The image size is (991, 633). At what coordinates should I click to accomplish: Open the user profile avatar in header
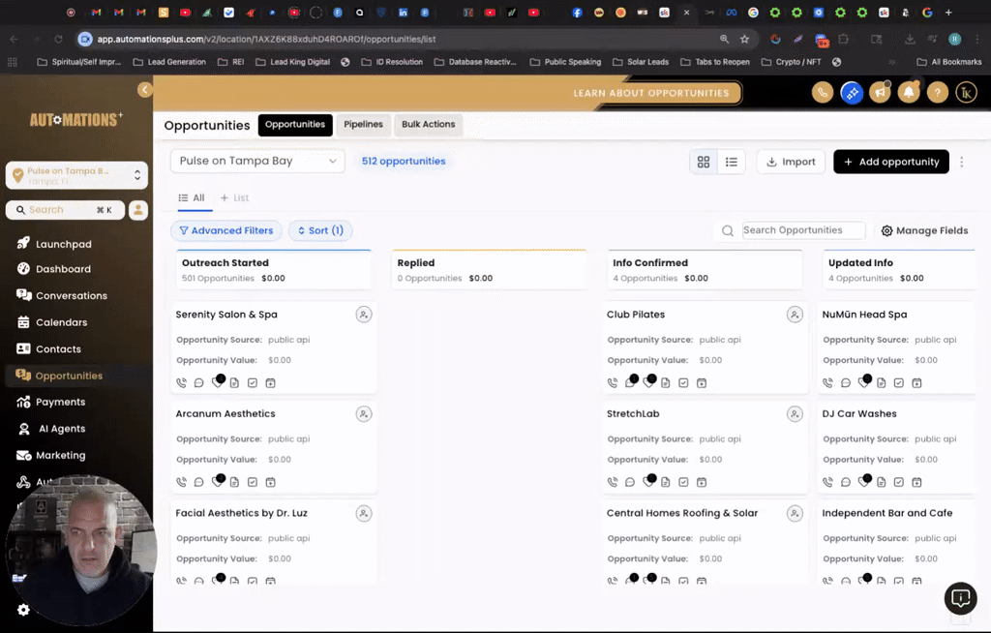[x=966, y=93]
